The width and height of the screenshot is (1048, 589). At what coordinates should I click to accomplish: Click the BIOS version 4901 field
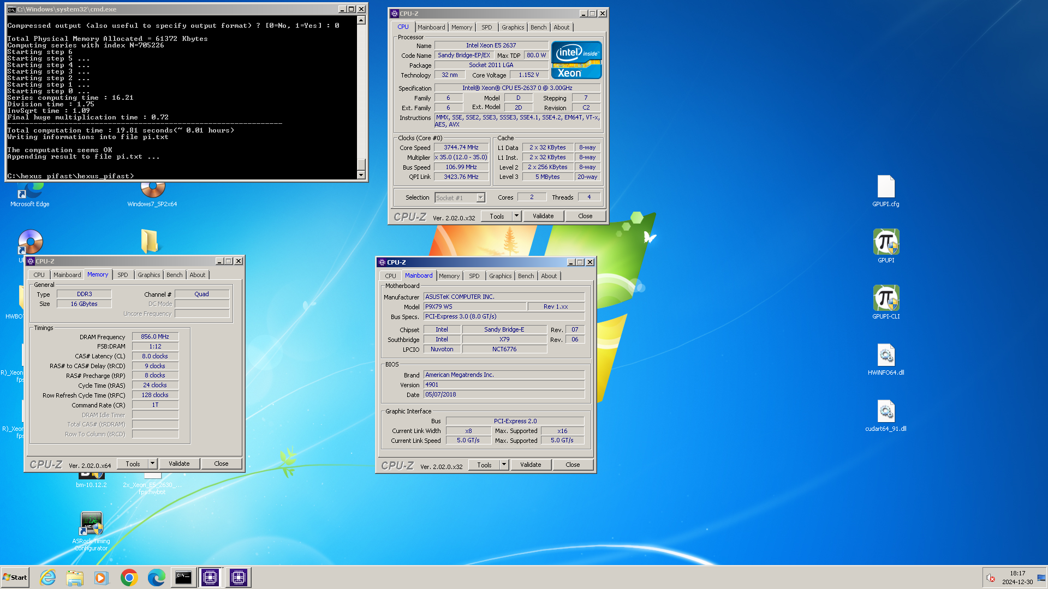point(504,384)
